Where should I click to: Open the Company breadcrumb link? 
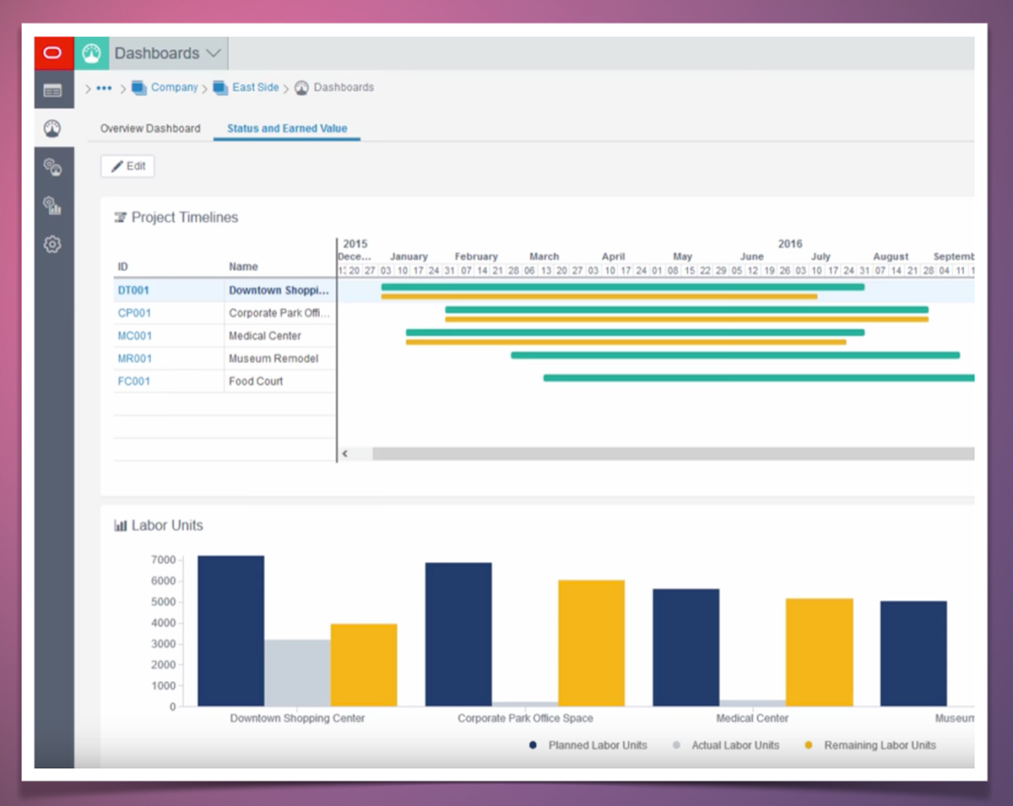coord(174,88)
